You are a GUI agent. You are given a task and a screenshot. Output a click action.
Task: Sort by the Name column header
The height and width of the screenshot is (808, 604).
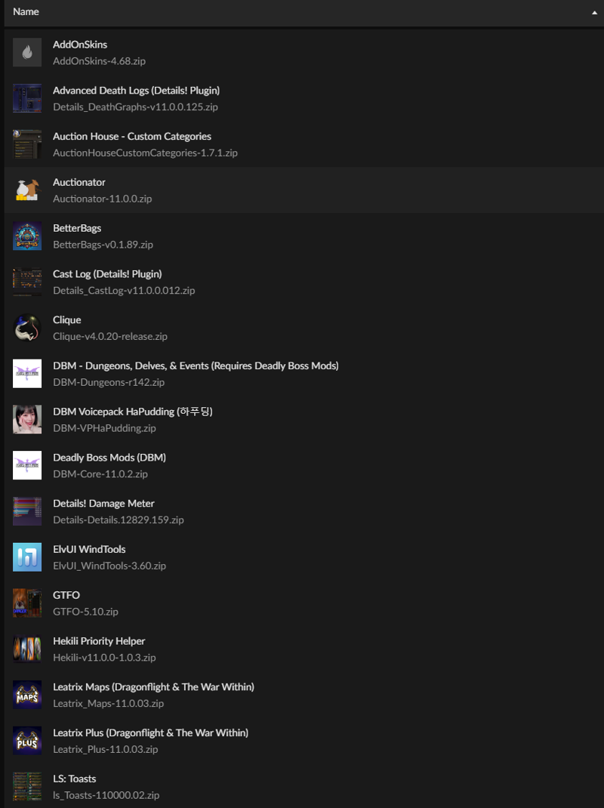point(26,11)
